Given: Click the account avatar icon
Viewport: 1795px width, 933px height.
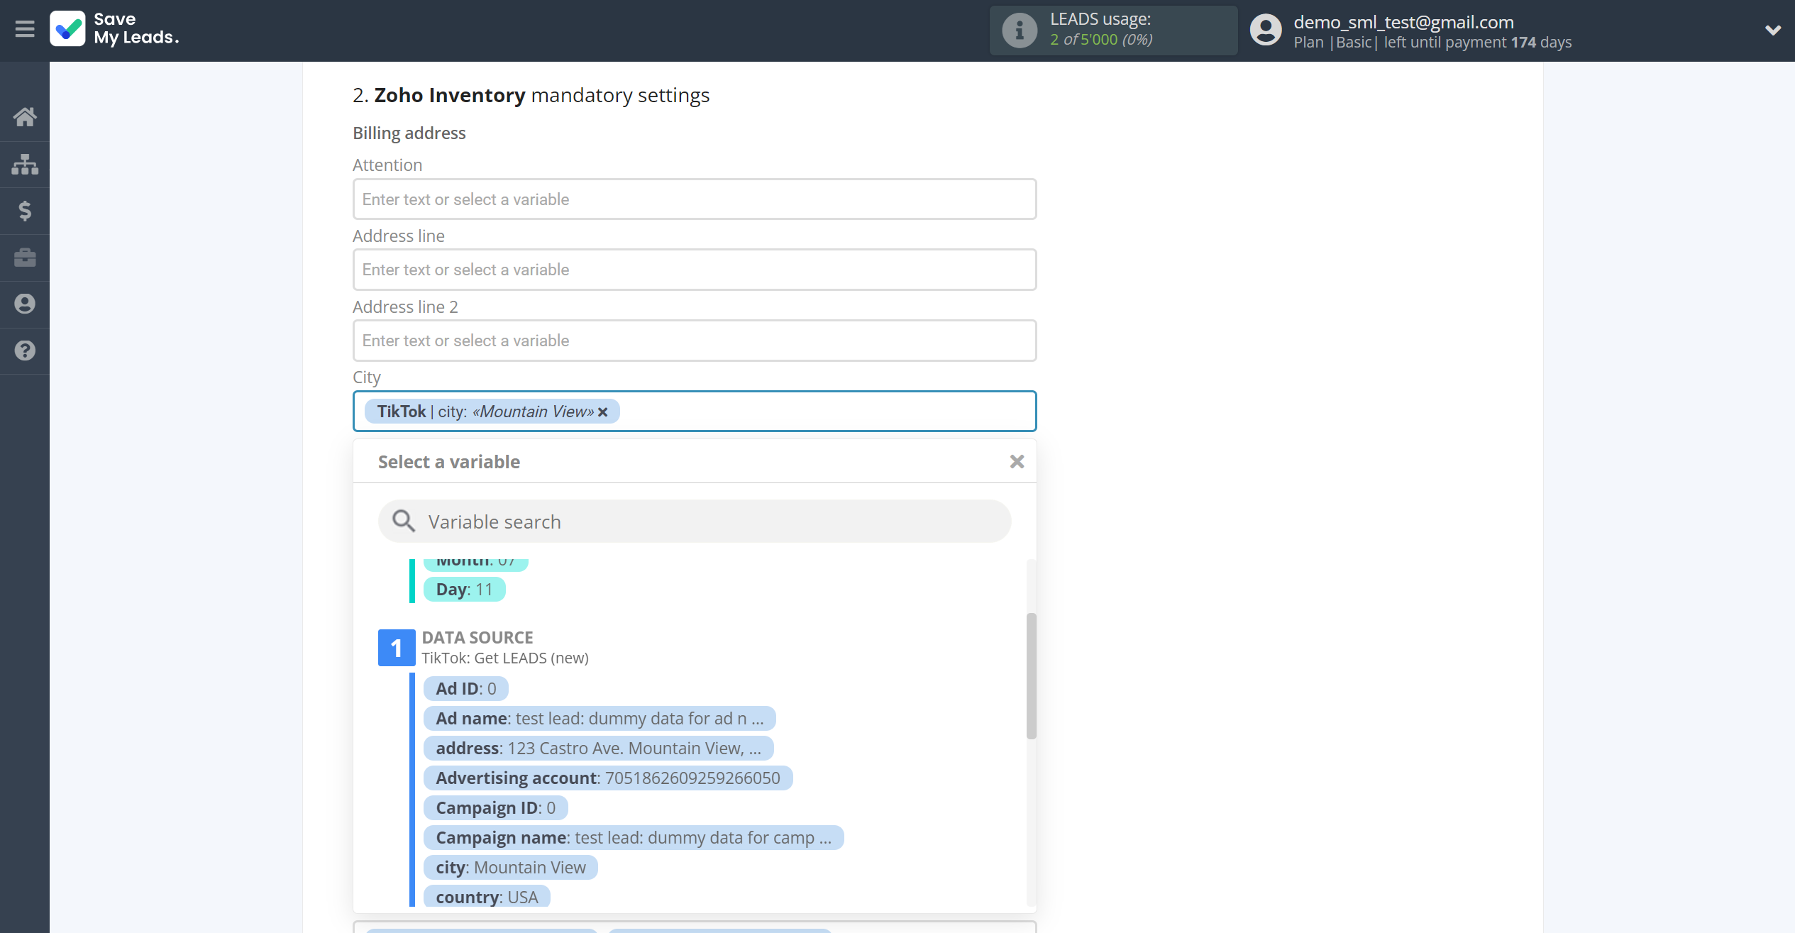Looking at the screenshot, I should (x=1266, y=31).
